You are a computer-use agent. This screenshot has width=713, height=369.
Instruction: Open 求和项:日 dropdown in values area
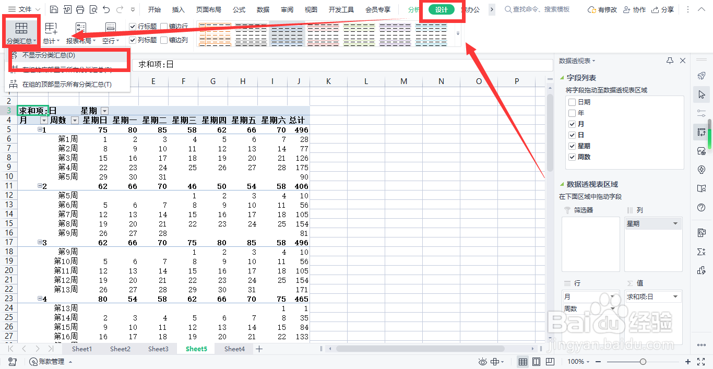(x=675, y=296)
